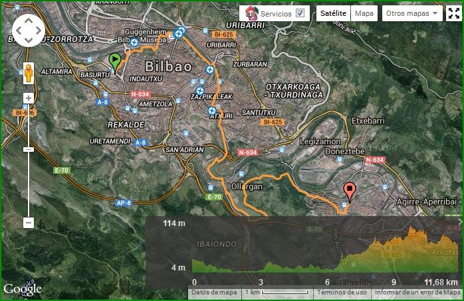Click the red route end marker
This screenshot has height=301, width=464.
350,192
